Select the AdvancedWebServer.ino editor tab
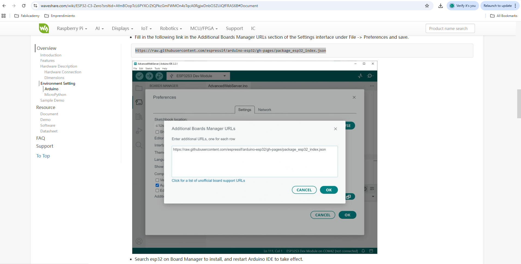This screenshot has height=264, width=521. [x=228, y=86]
